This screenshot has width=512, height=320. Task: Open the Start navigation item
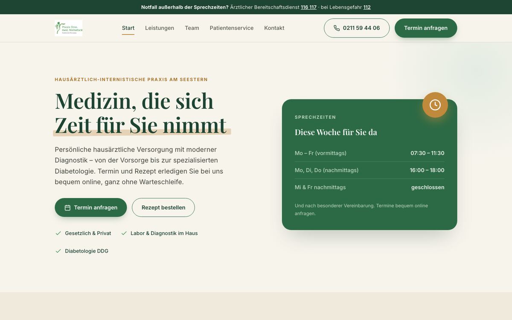pyautogui.click(x=128, y=28)
